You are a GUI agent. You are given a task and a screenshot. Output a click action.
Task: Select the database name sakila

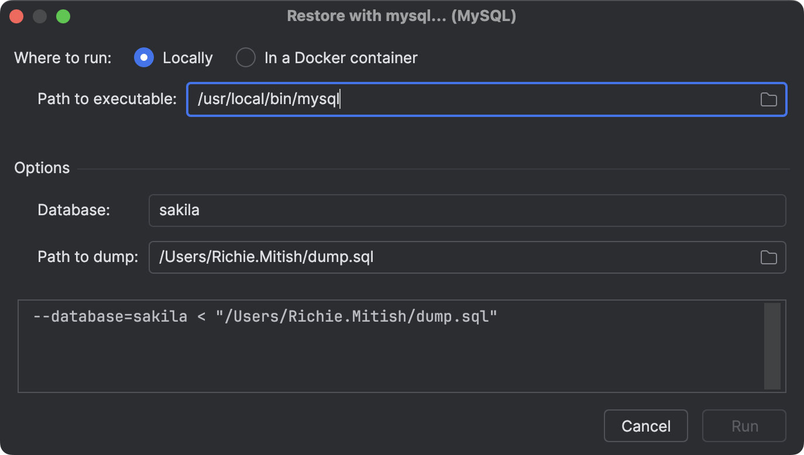click(179, 210)
